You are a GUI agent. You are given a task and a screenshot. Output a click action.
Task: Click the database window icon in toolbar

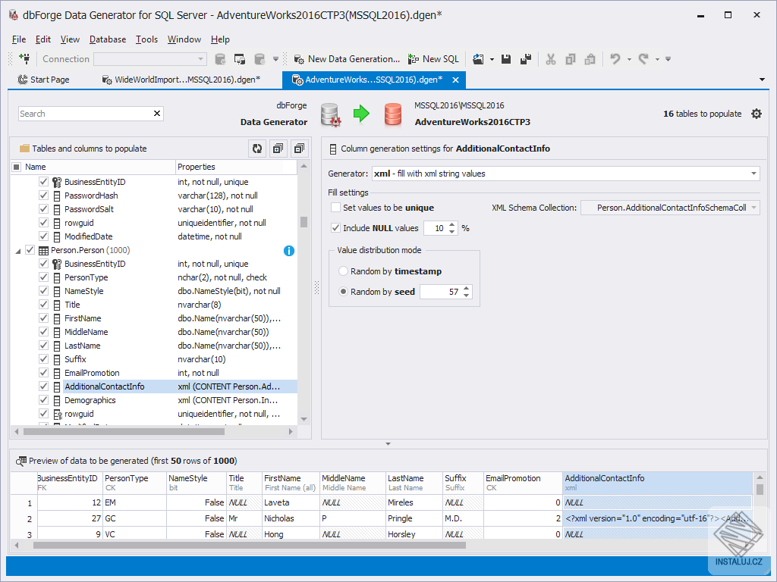[240, 59]
